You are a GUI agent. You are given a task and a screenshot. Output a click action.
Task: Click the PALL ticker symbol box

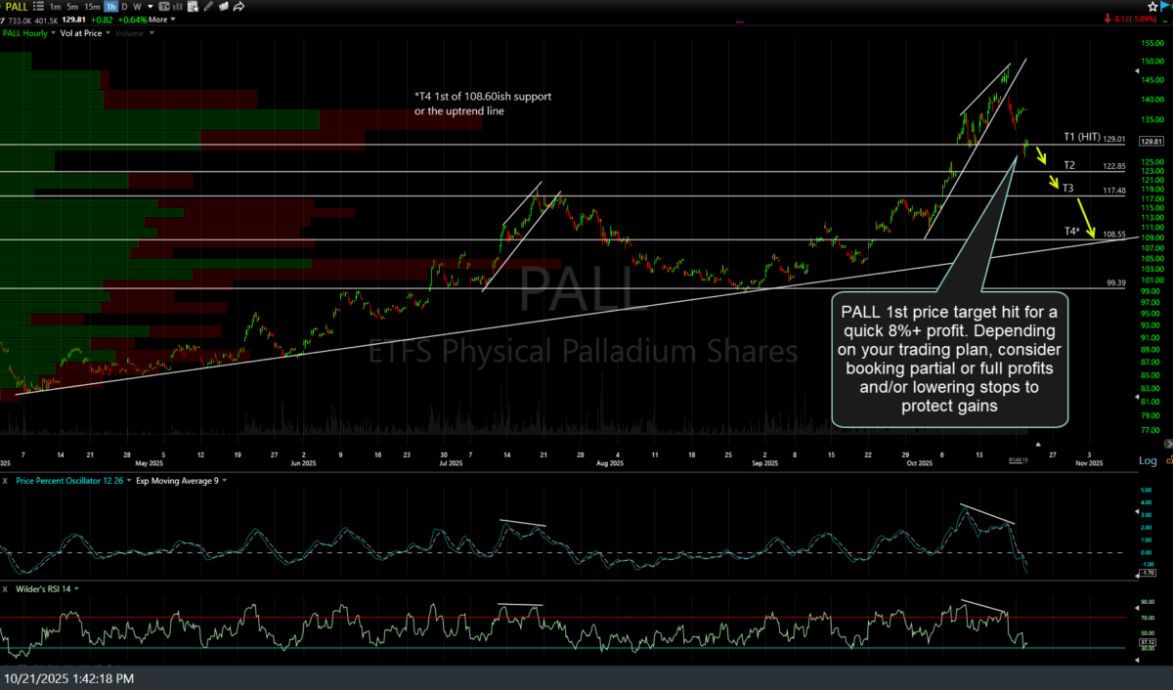point(18,6)
